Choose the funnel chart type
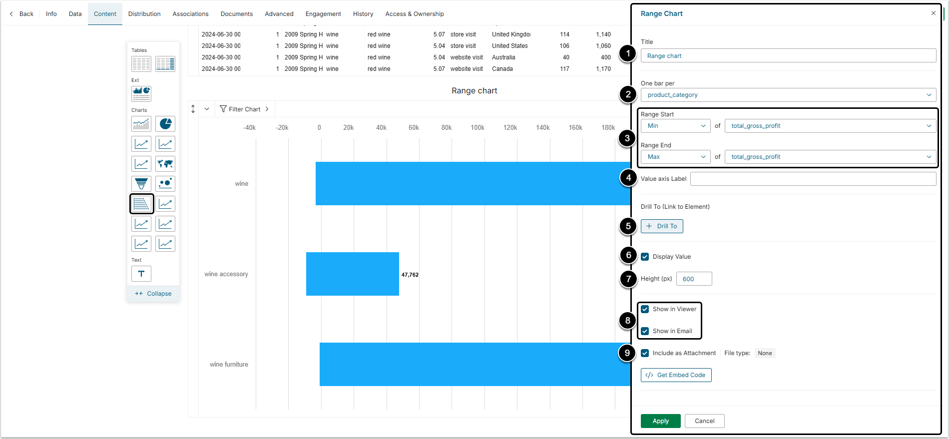 pos(141,184)
